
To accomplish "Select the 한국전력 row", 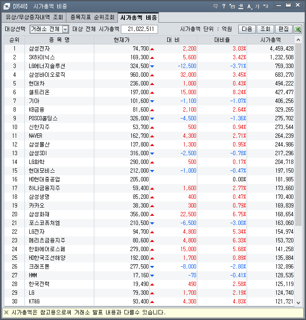I will 149,284.
